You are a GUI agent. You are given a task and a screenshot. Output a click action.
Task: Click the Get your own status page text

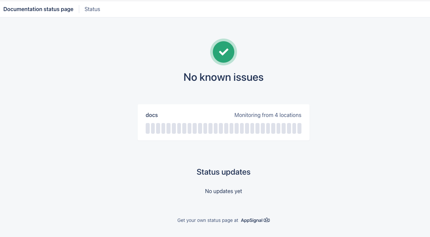point(208,220)
